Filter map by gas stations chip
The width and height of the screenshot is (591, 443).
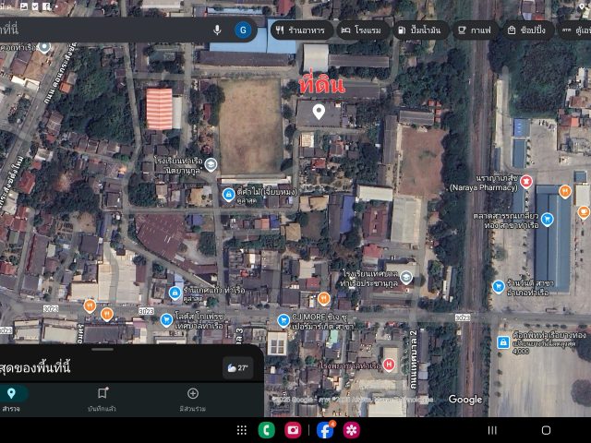click(420, 30)
